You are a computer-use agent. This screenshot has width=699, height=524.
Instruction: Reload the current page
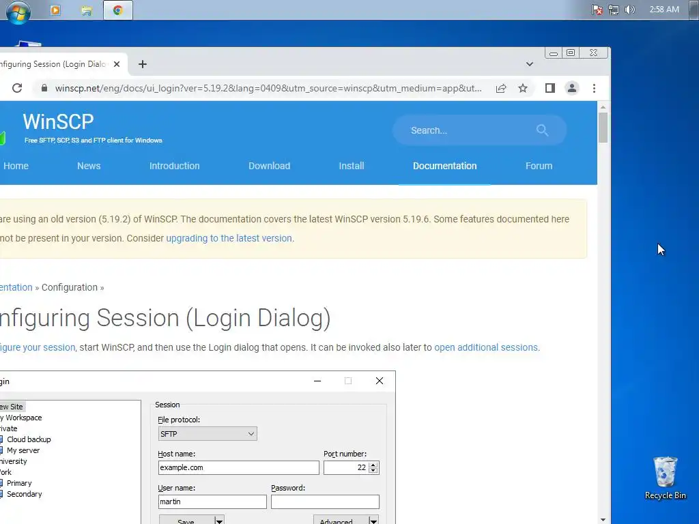tap(17, 88)
